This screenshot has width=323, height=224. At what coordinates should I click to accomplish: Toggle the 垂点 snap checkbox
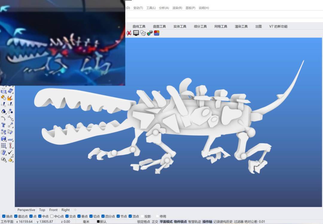tap(79, 216)
